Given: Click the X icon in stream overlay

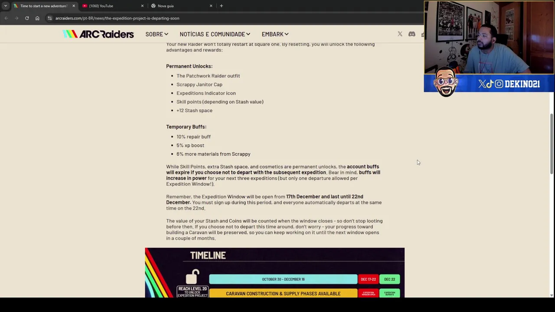Looking at the screenshot, I should 483,84.
